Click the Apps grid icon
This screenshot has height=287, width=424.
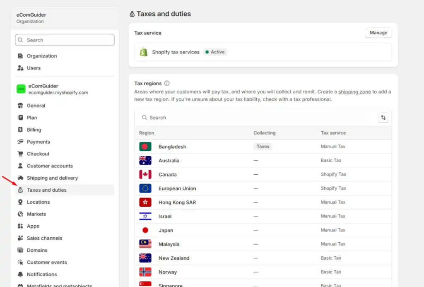point(20,226)
